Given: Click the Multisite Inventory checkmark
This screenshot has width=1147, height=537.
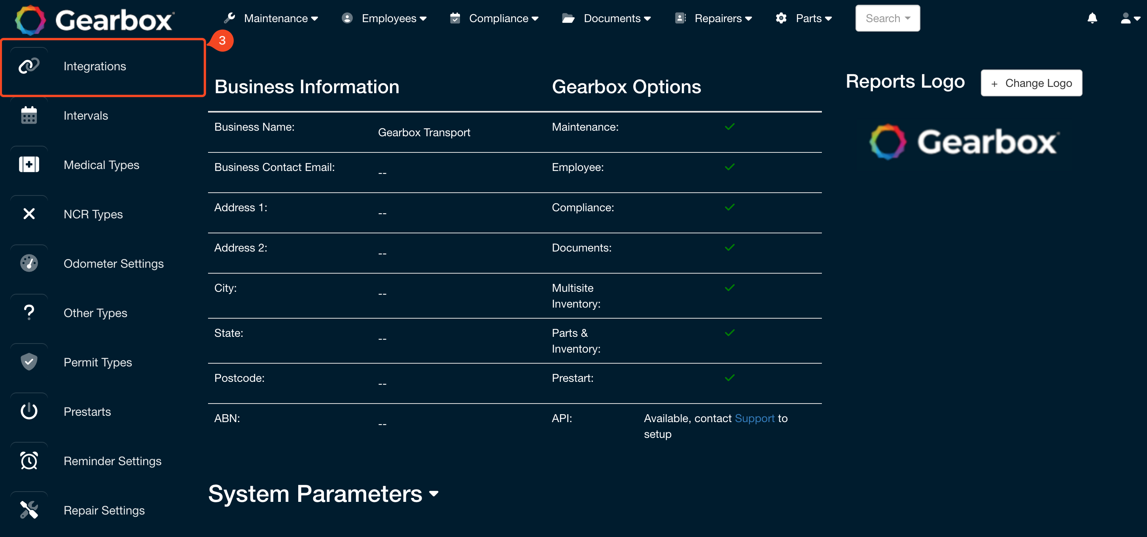Looking at the screenshot, I should pos(729,287).
